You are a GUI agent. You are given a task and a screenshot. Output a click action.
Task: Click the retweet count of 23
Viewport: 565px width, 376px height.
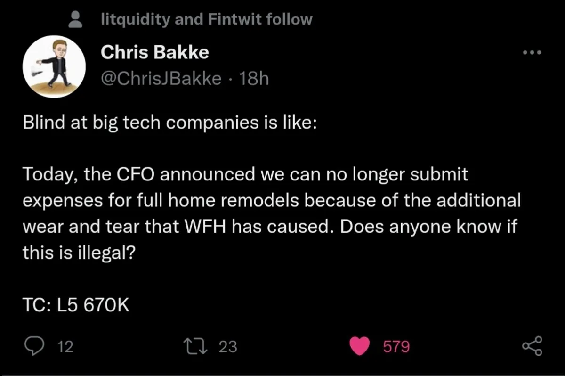[x=228, y=347]
